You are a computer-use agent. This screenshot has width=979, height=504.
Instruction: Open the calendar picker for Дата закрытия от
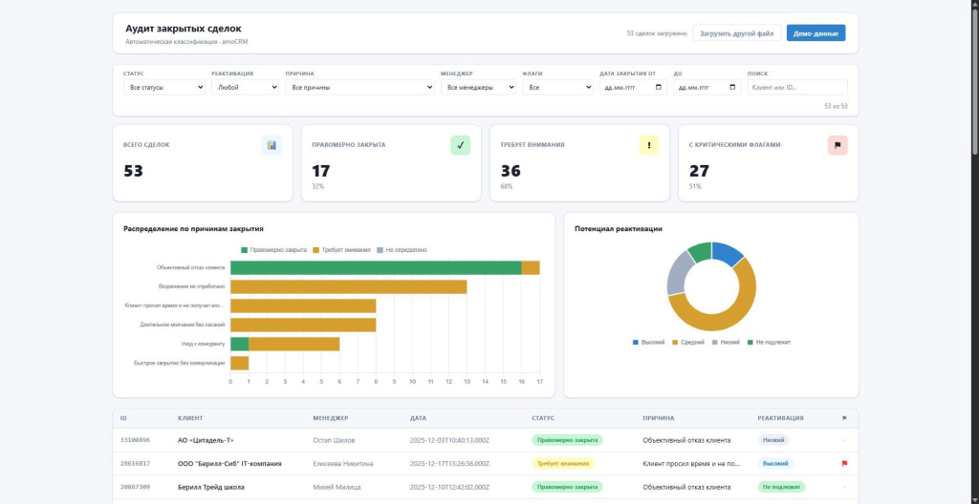[x=659, y=87]
